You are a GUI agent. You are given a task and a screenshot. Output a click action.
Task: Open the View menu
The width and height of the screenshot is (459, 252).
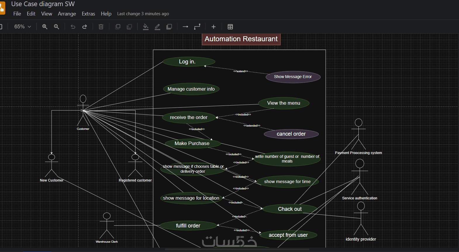46,14
